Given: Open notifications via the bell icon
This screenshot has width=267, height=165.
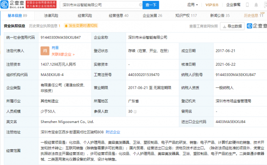Looking at the screenshot, I should pos(256,5).
